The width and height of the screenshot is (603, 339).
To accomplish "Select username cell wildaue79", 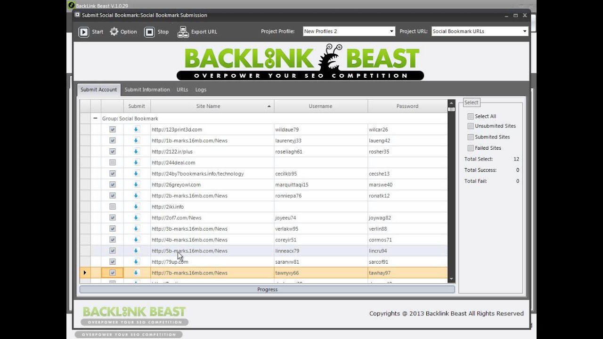I will click(x=320, y=129).
